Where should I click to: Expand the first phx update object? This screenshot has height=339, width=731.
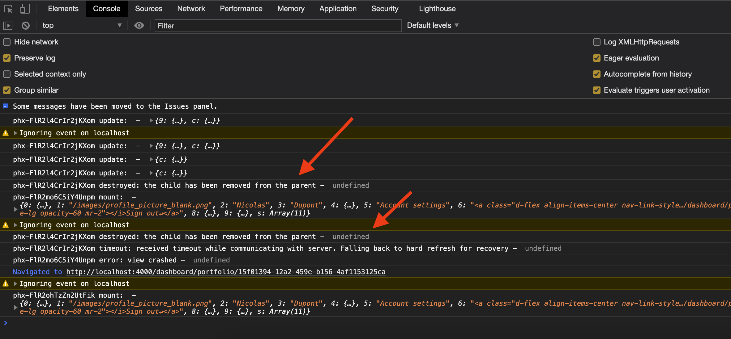pyautogui.click(x=151, y=121)
